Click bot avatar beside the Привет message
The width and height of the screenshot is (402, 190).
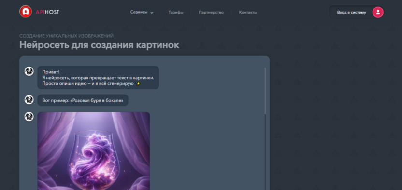coord(29,71)
